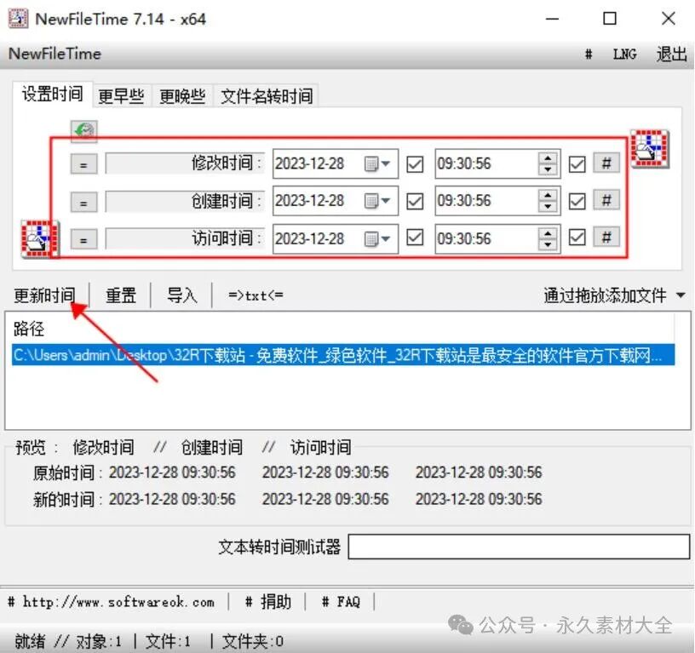Decrease the 创建时间 time with down spinner
Screen dimensions: 695x653
click(548, 207)
